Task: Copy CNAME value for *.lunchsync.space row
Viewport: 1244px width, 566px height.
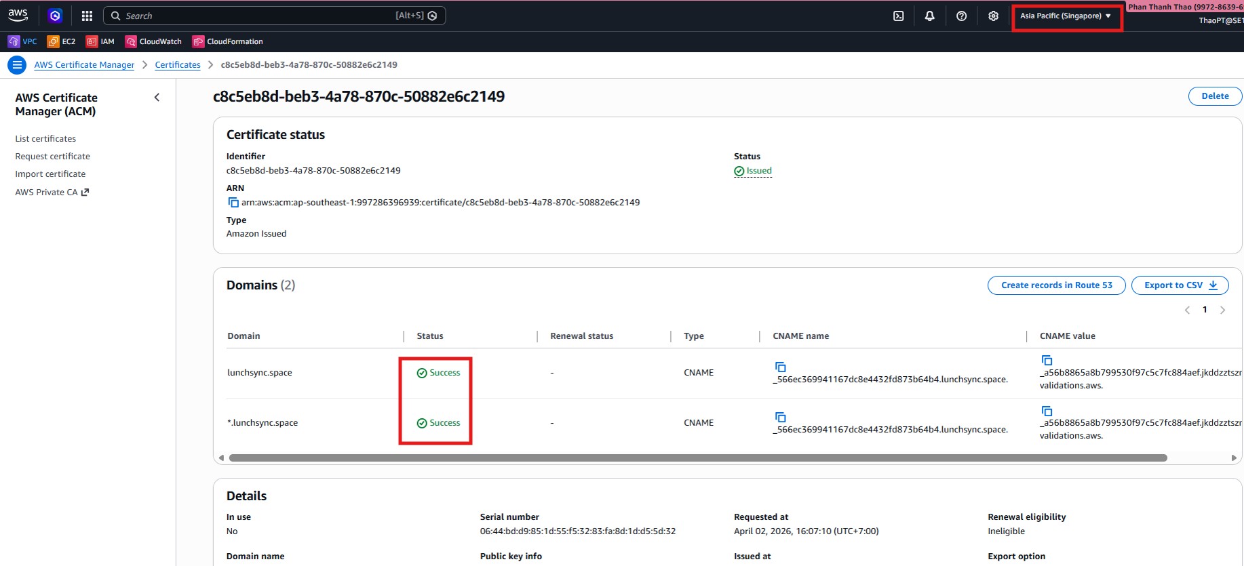Action: (1047, 411)
